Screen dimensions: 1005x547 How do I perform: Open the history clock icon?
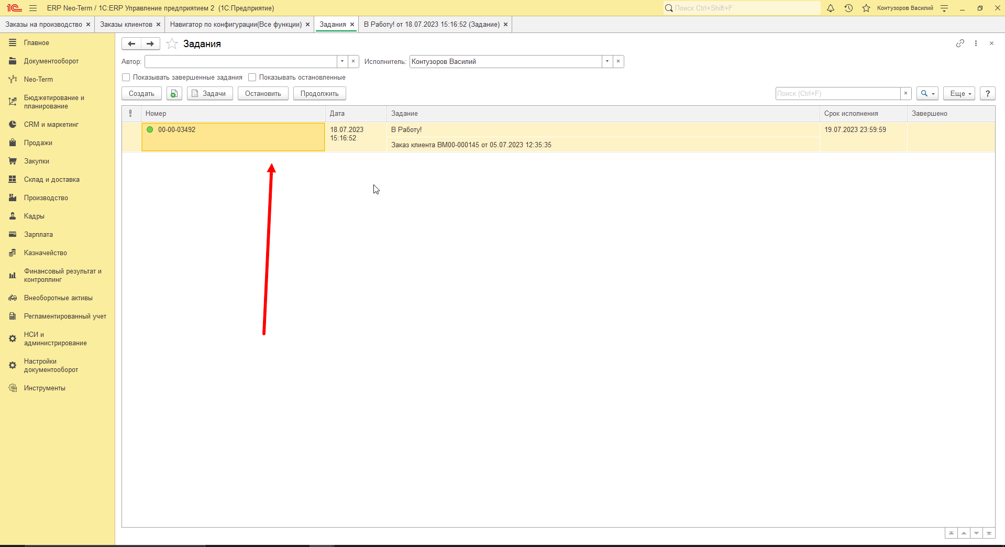tap(848, 8)
